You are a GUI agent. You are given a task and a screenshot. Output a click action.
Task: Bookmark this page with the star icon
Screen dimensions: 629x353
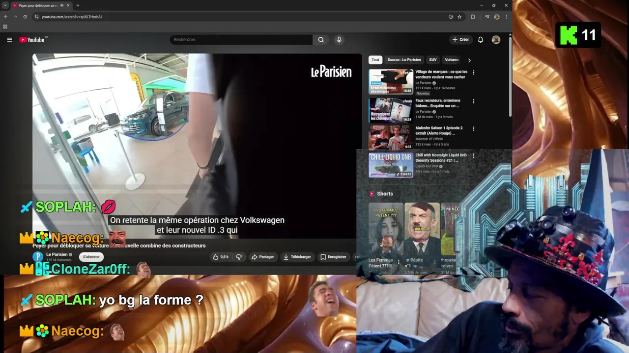[459, 17]
